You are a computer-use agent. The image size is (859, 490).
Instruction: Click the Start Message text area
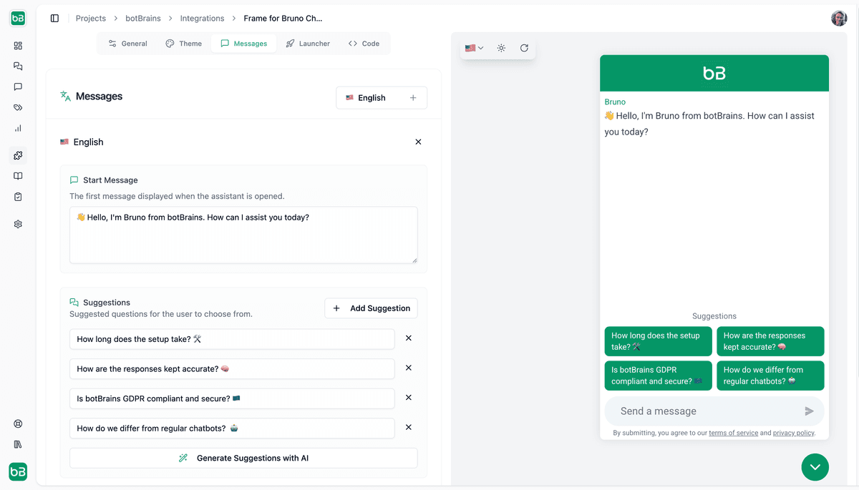point(243,235)
